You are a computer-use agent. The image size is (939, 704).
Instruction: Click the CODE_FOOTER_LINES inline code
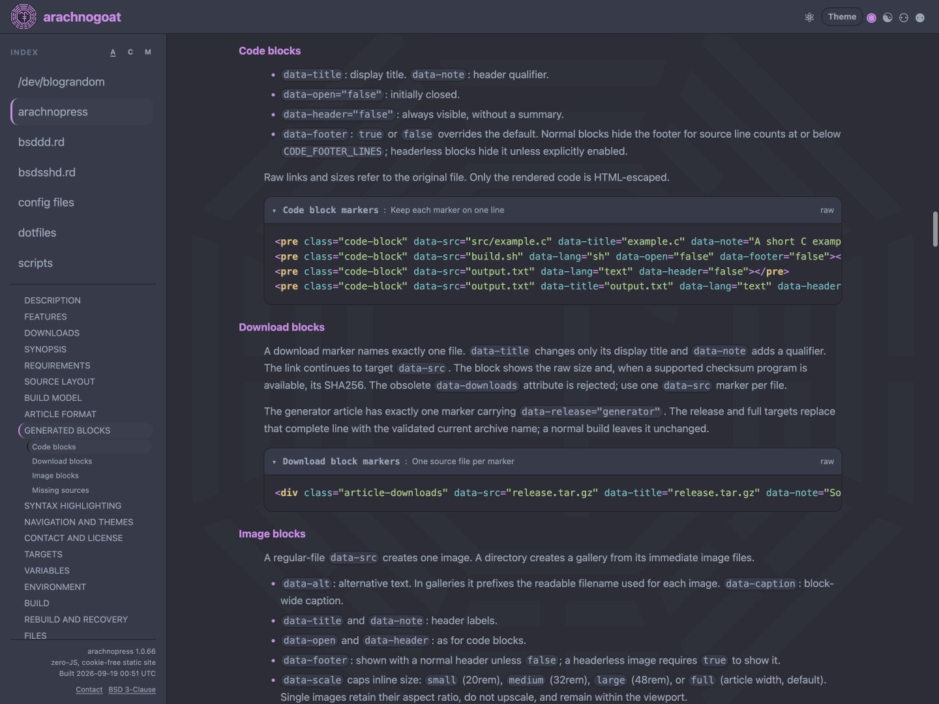coord(333,151)
